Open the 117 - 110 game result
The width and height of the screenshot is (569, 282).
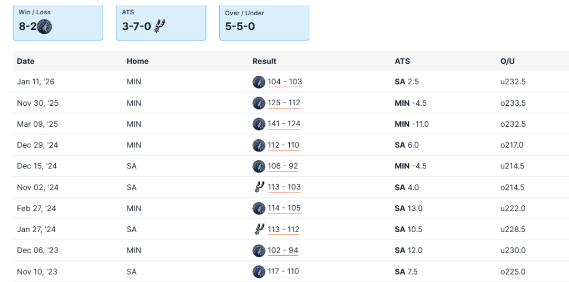point(283,271)
